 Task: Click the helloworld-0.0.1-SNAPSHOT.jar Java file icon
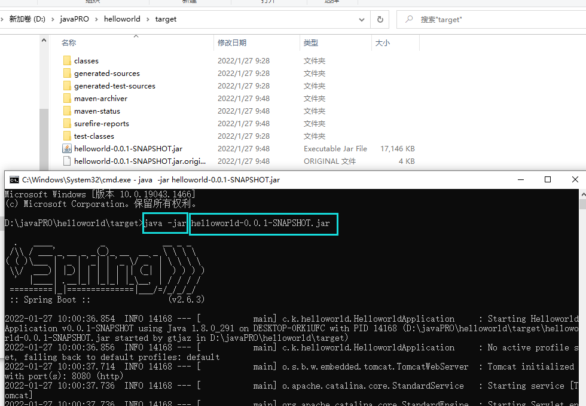pyautogui.click(x=67, y=148)
